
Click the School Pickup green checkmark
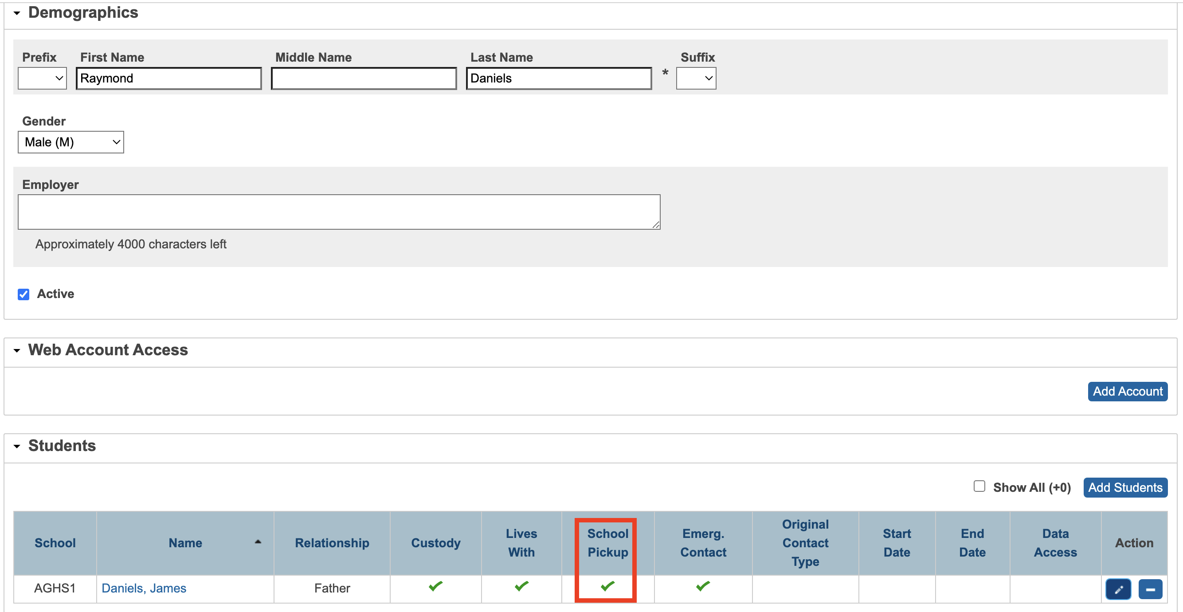[607, 586]
